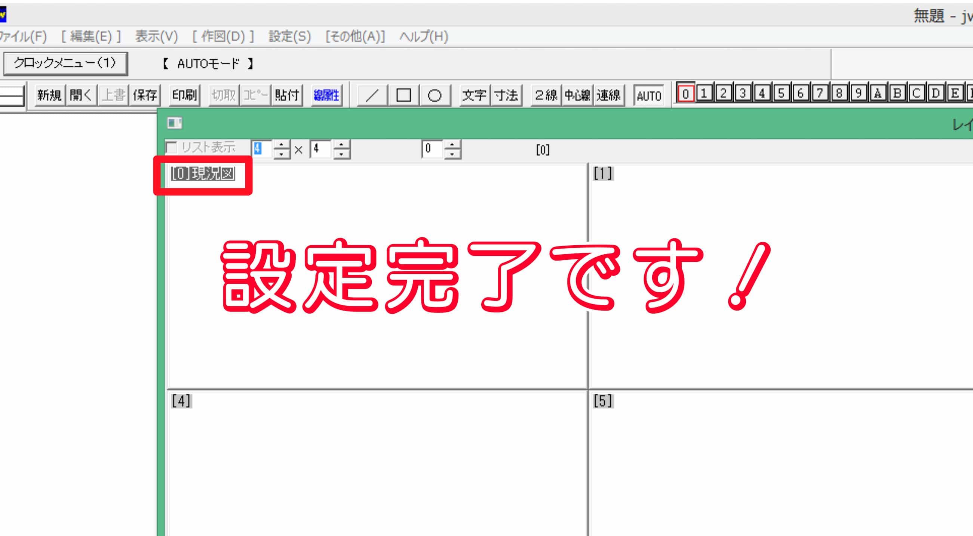
Task: Decrease the second grid count spinner
Action: point(341,154)
